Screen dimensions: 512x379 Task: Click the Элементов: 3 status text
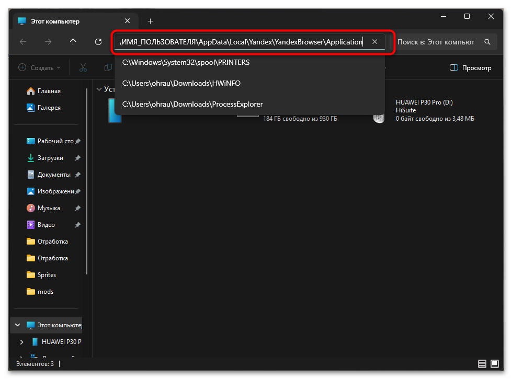(35, 364)
